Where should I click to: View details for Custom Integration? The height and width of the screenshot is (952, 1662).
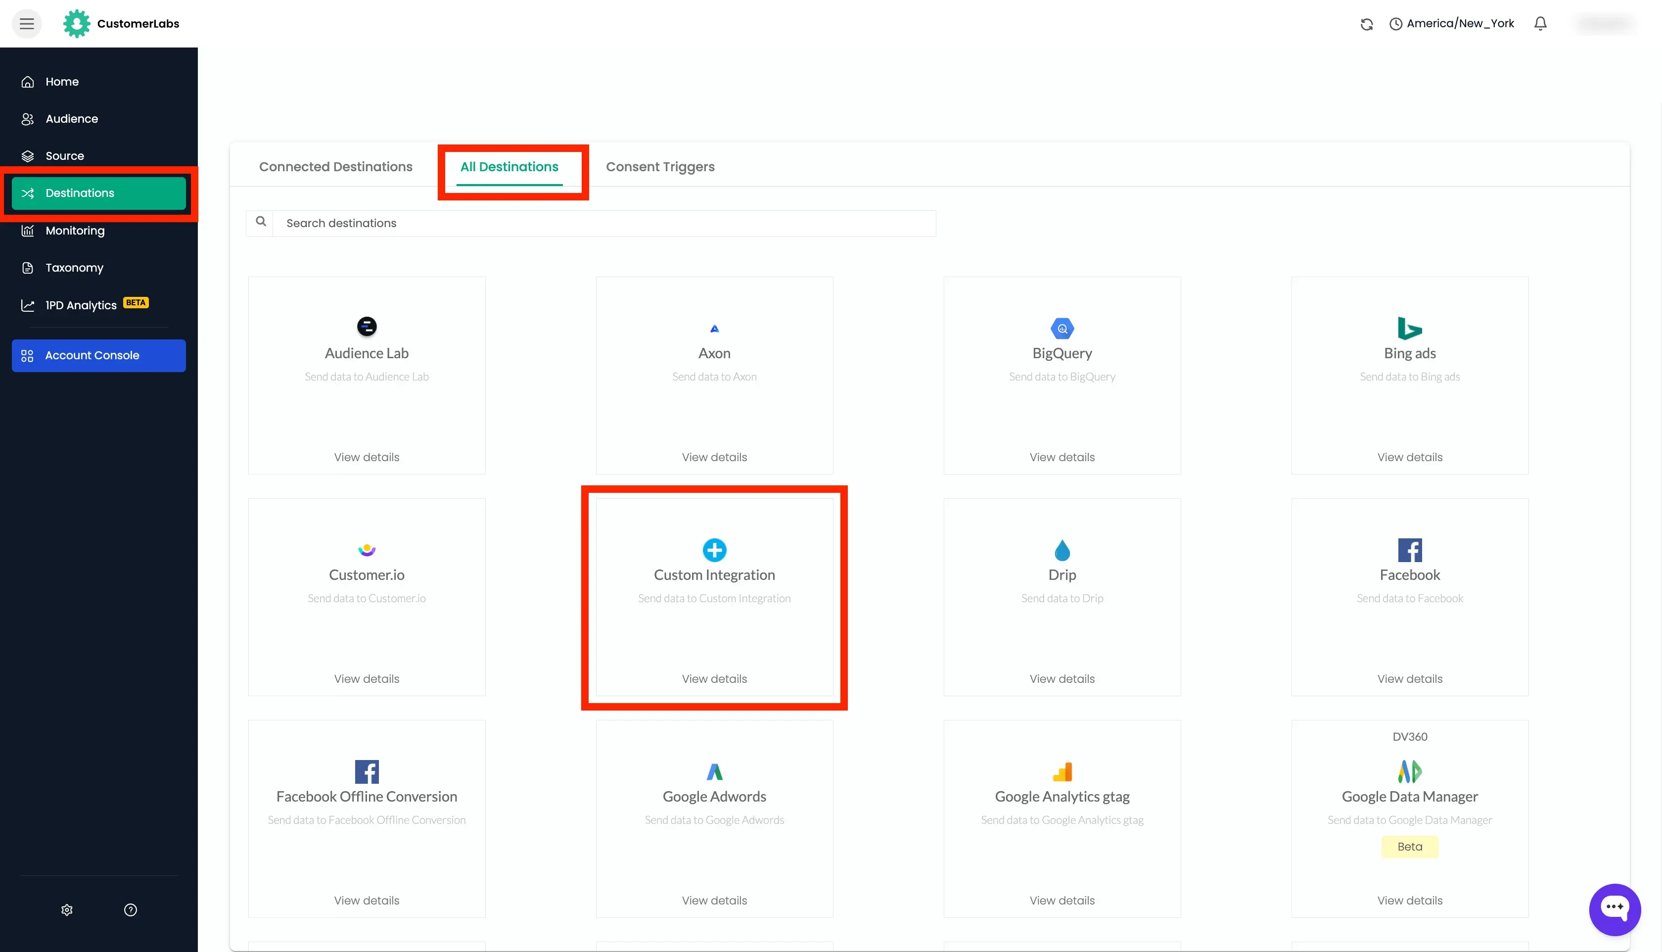[714, 679]
